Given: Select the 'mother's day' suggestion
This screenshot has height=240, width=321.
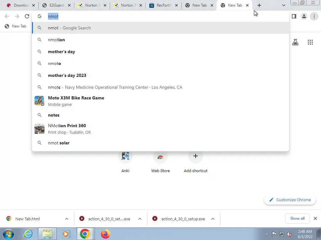Looking at the screenshot, I should pyautogui.click(x=160, y=52).
